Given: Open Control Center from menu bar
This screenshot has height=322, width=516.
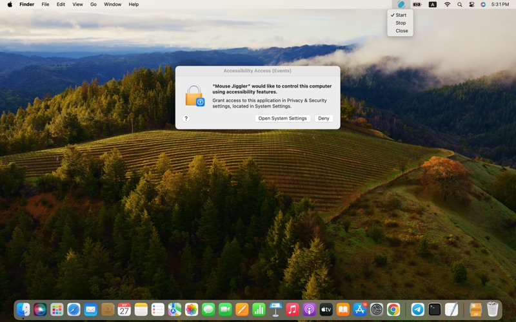Looking at the screenshot, I should (x=471, y=5).
